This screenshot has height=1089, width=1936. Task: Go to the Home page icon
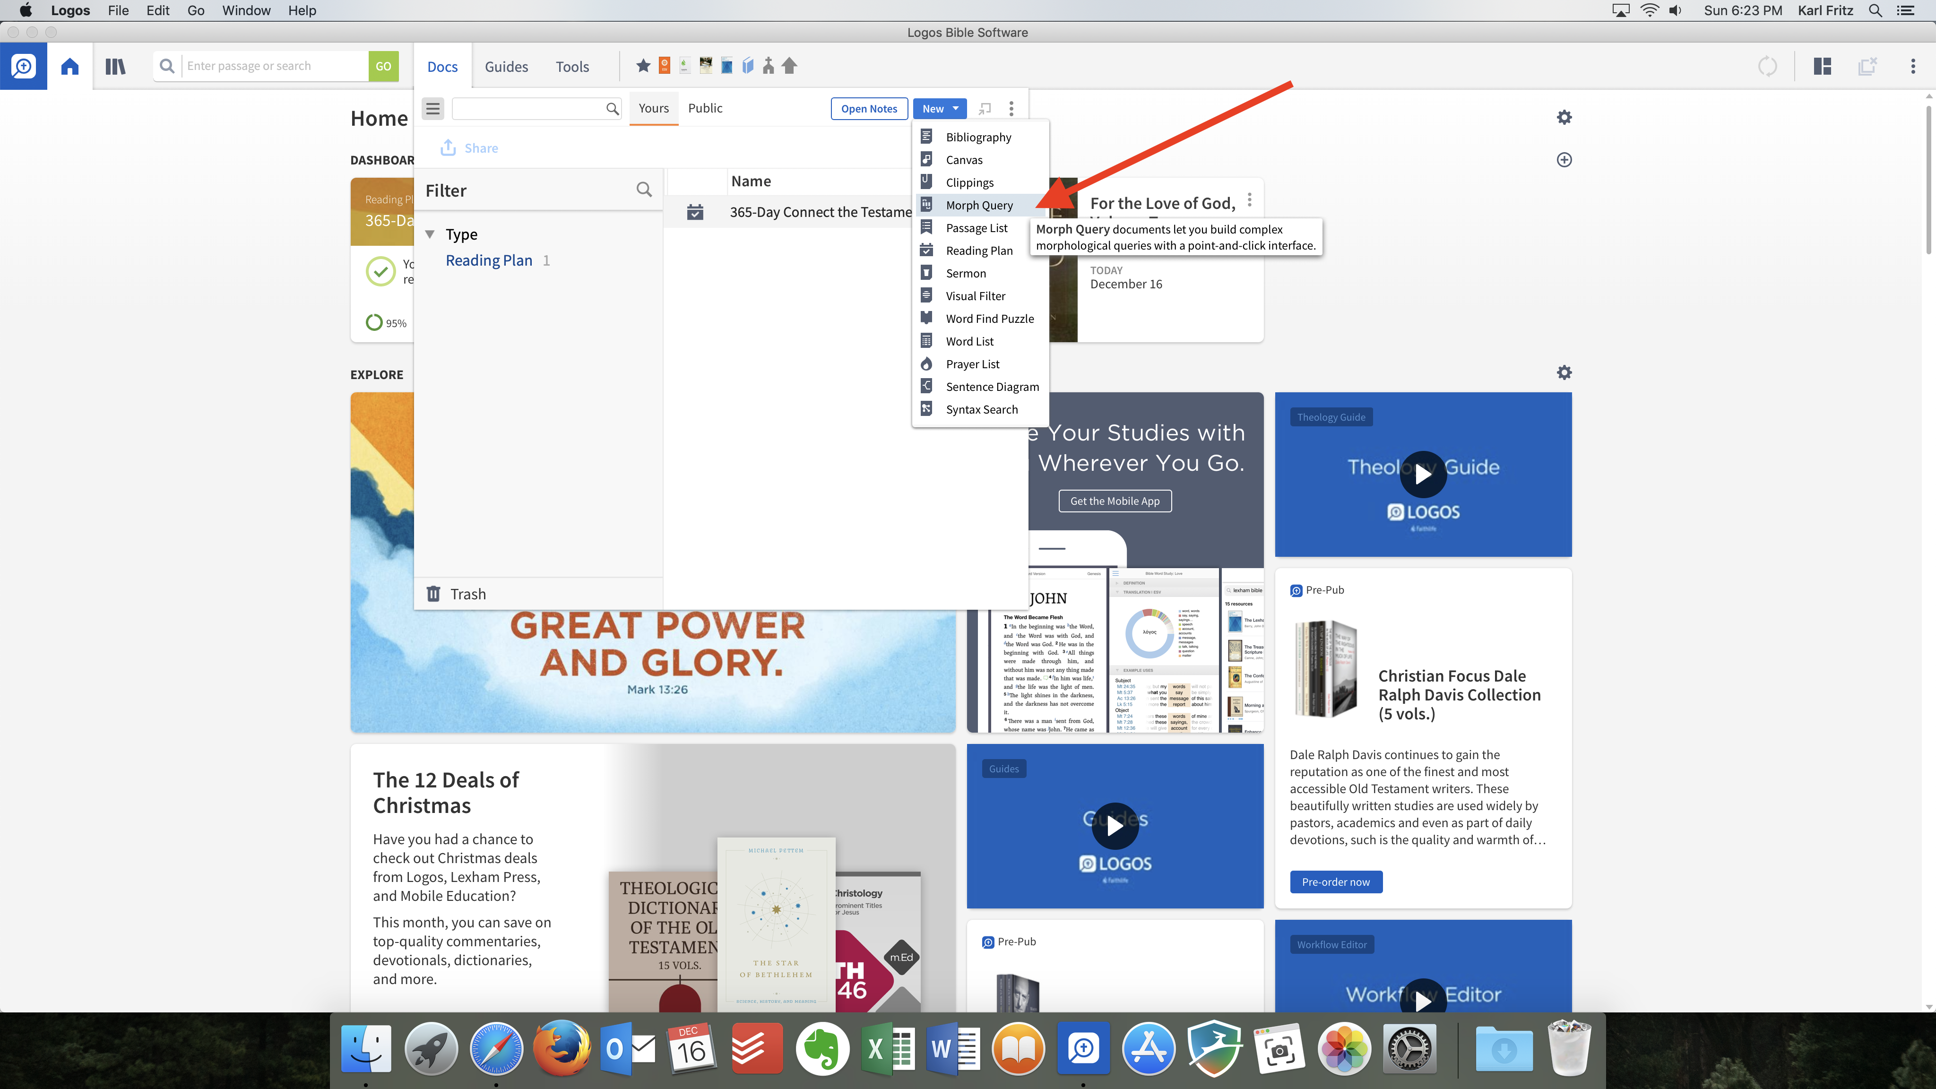(x=70, y=66)
